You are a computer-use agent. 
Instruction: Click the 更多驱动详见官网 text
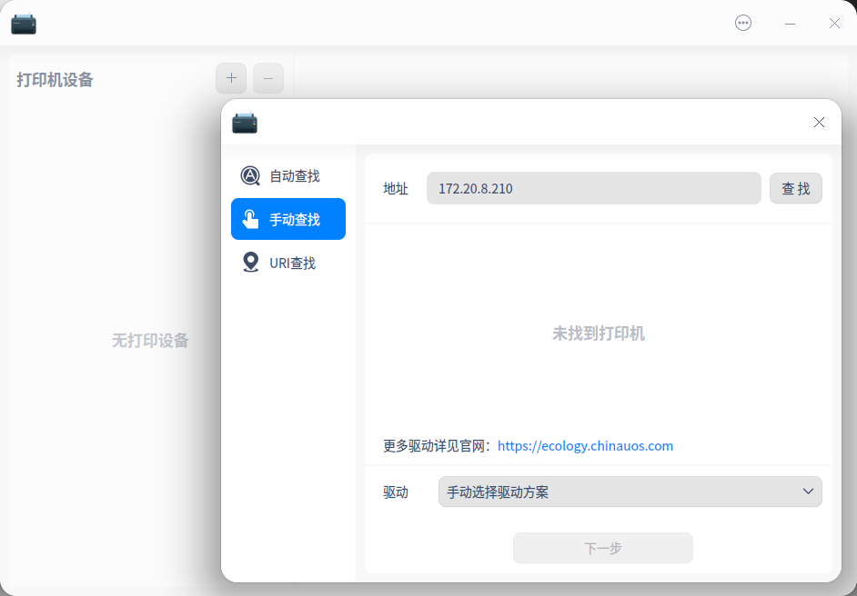(x=436, y=446)
